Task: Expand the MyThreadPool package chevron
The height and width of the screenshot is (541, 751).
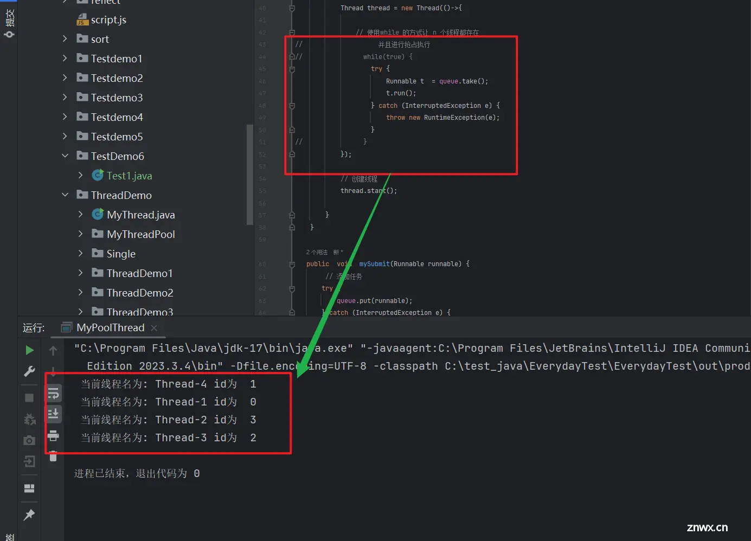Action: click(x=81, y=234)
